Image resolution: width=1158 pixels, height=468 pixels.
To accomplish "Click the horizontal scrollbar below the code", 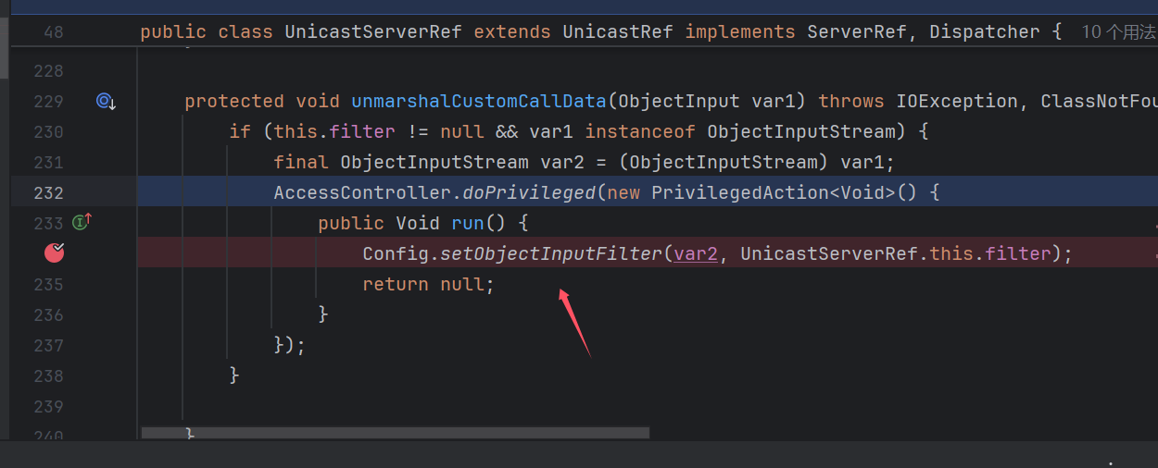I will click(x=396, y=432).
